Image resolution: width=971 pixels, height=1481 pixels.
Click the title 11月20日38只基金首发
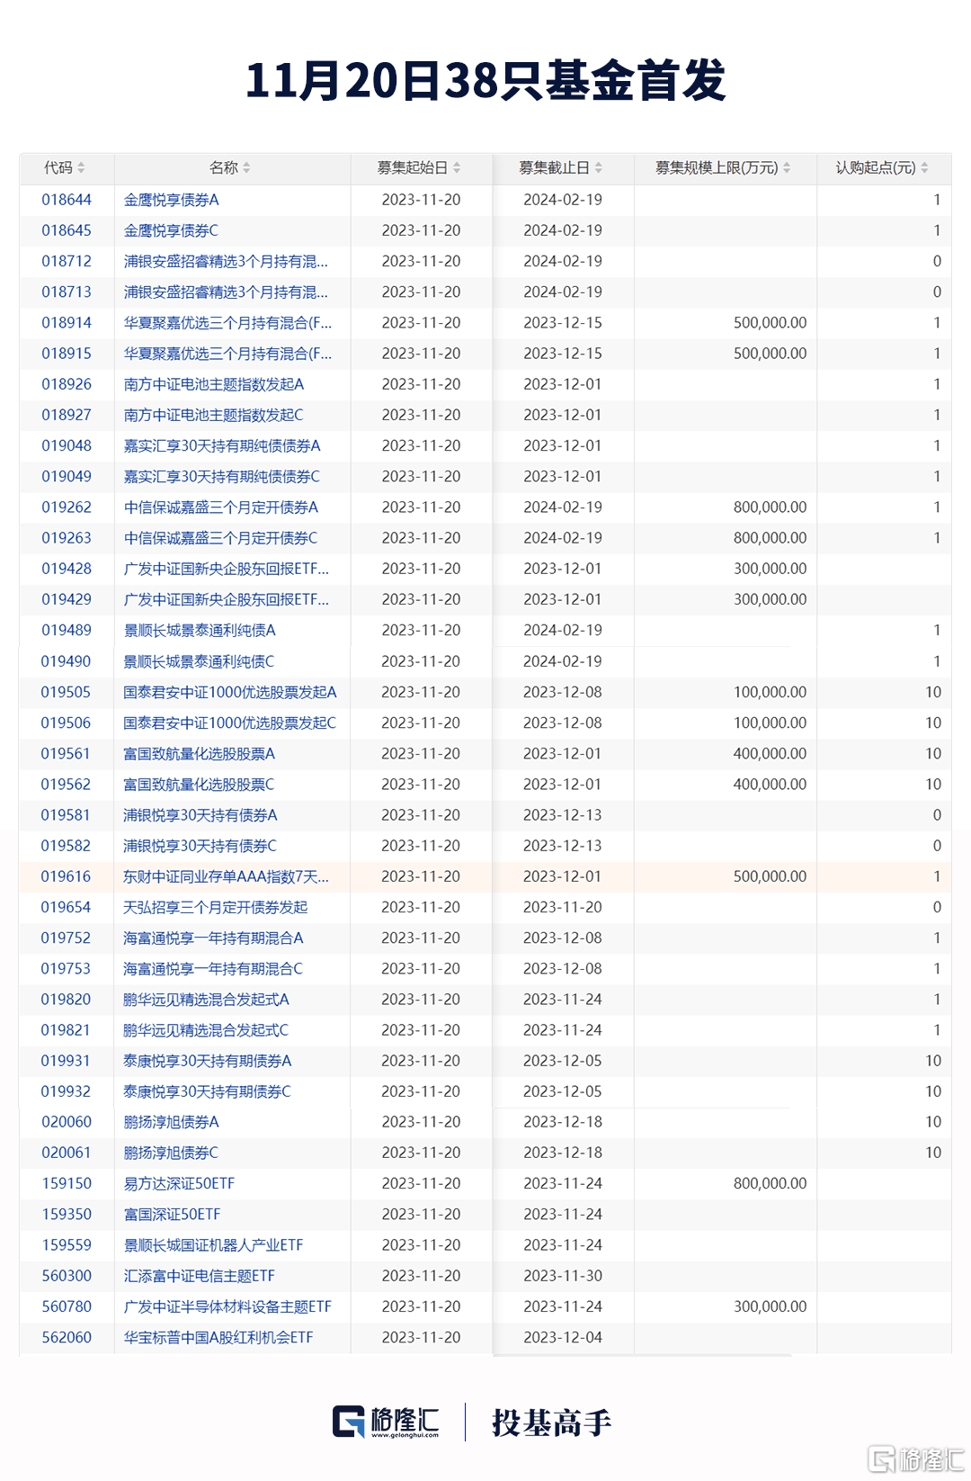click(485, 80)
